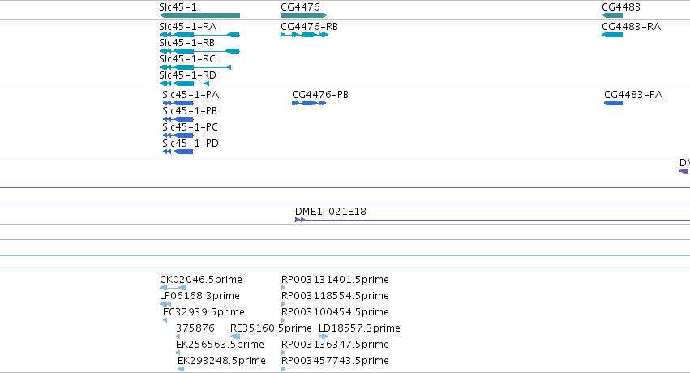Image resolution: width=690 pixels, height=373 pixels.
Task: Select EST LD18557.3prime
Action: click(324, 337)
